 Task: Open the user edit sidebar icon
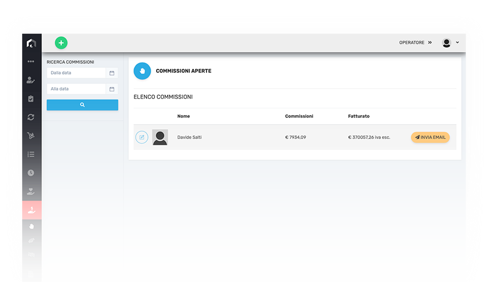point(30,80)
